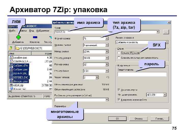This screenshot has height=137, width=183.
Task: Click the CONTROLS.F... file icon
Action: 11,61
